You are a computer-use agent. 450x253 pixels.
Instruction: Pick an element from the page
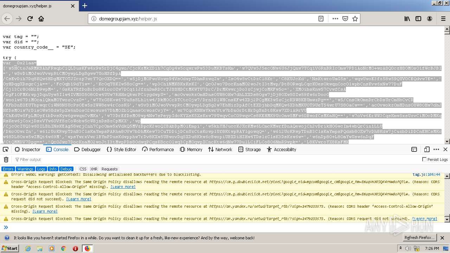click(x=6, y=149)
